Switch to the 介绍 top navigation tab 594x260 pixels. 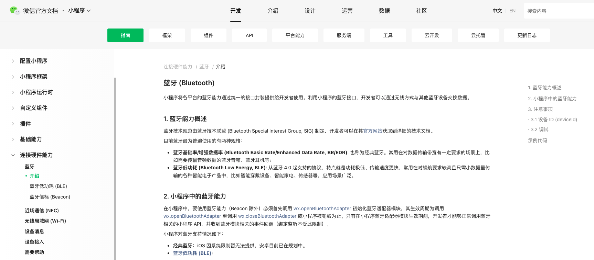(x=273, y=11)
